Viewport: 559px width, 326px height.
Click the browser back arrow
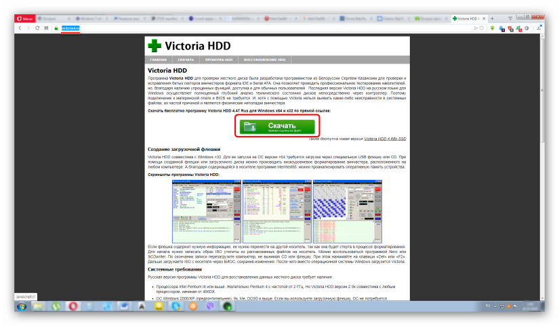(x=18, y=28)
